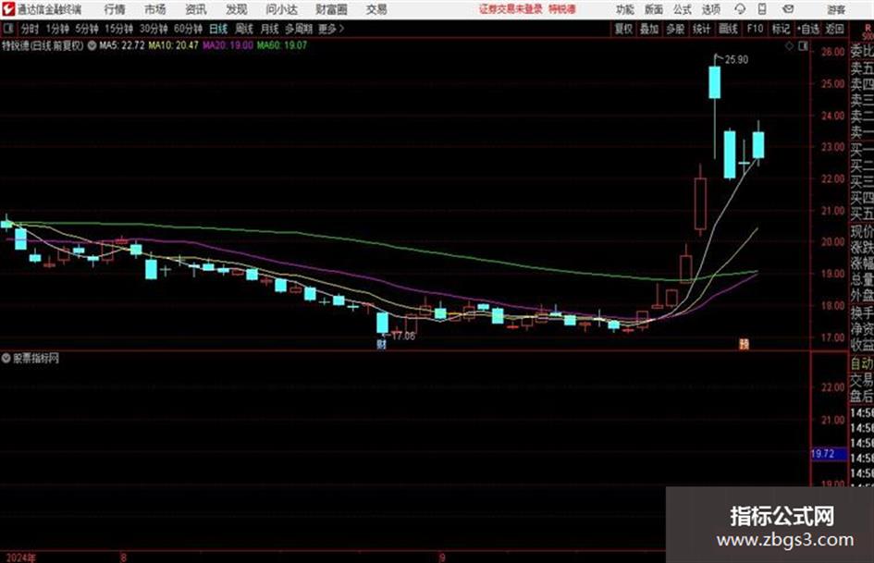Switch to the 60分钟 period tab

(x=188, y=29)
